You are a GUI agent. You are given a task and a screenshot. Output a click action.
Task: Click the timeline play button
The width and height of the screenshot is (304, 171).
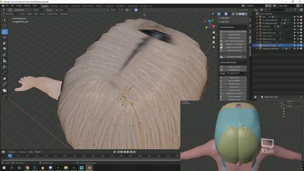point(128,152)
